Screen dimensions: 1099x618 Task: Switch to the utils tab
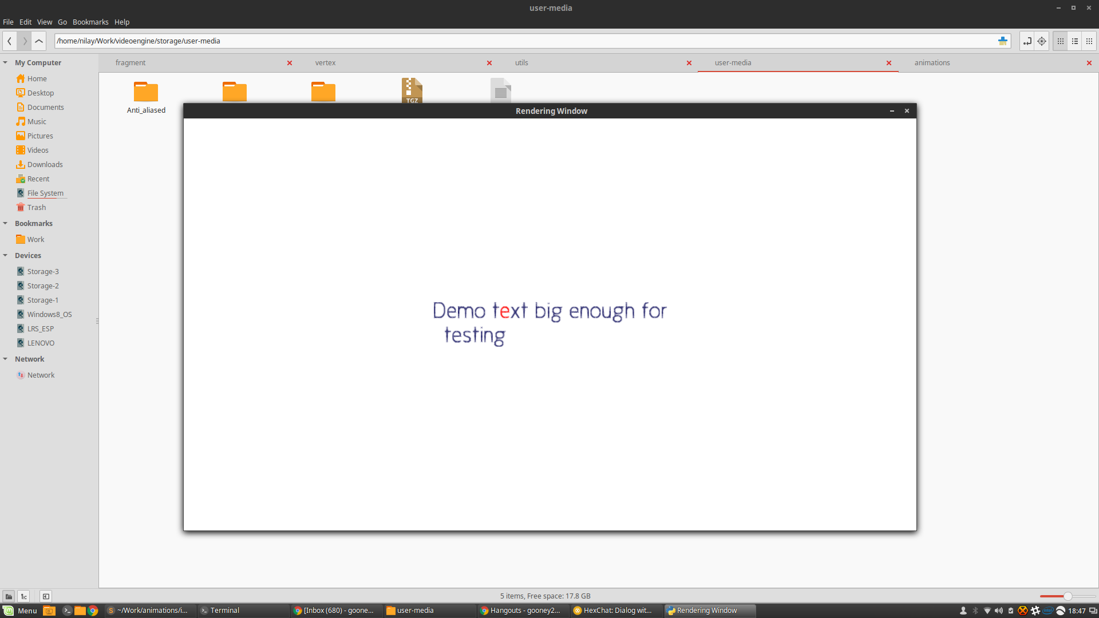[521, 63]
